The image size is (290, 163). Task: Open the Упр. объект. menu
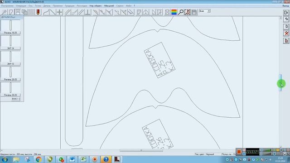point(96,6)
